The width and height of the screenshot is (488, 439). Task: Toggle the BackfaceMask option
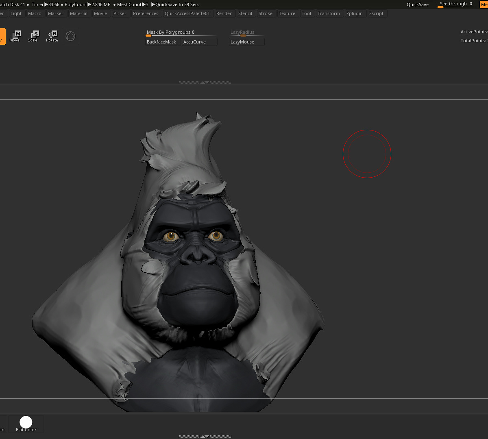[x=163, y=42]
